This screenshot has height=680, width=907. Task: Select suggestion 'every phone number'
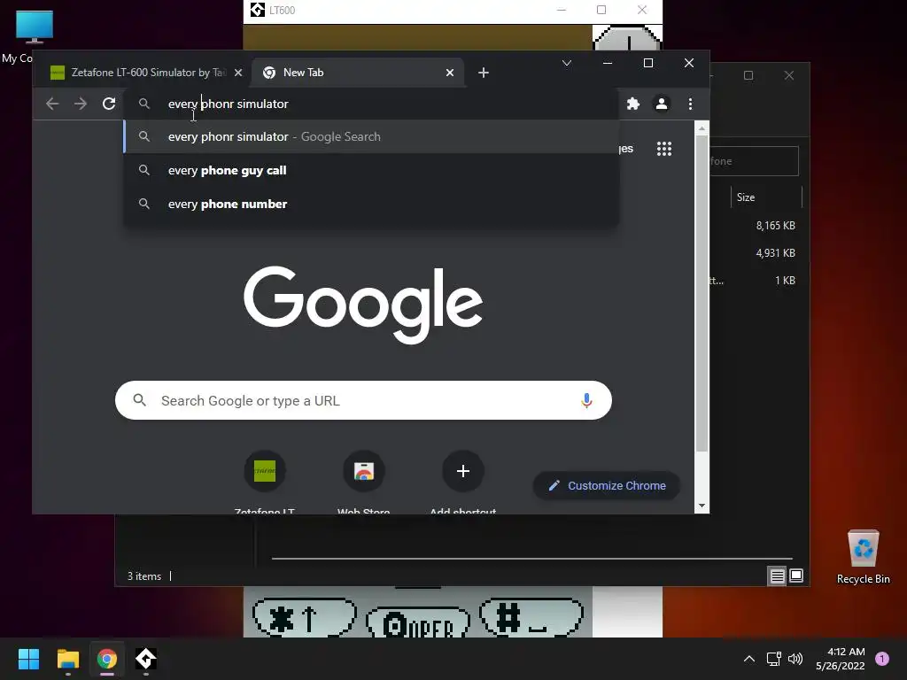[371, 204]
